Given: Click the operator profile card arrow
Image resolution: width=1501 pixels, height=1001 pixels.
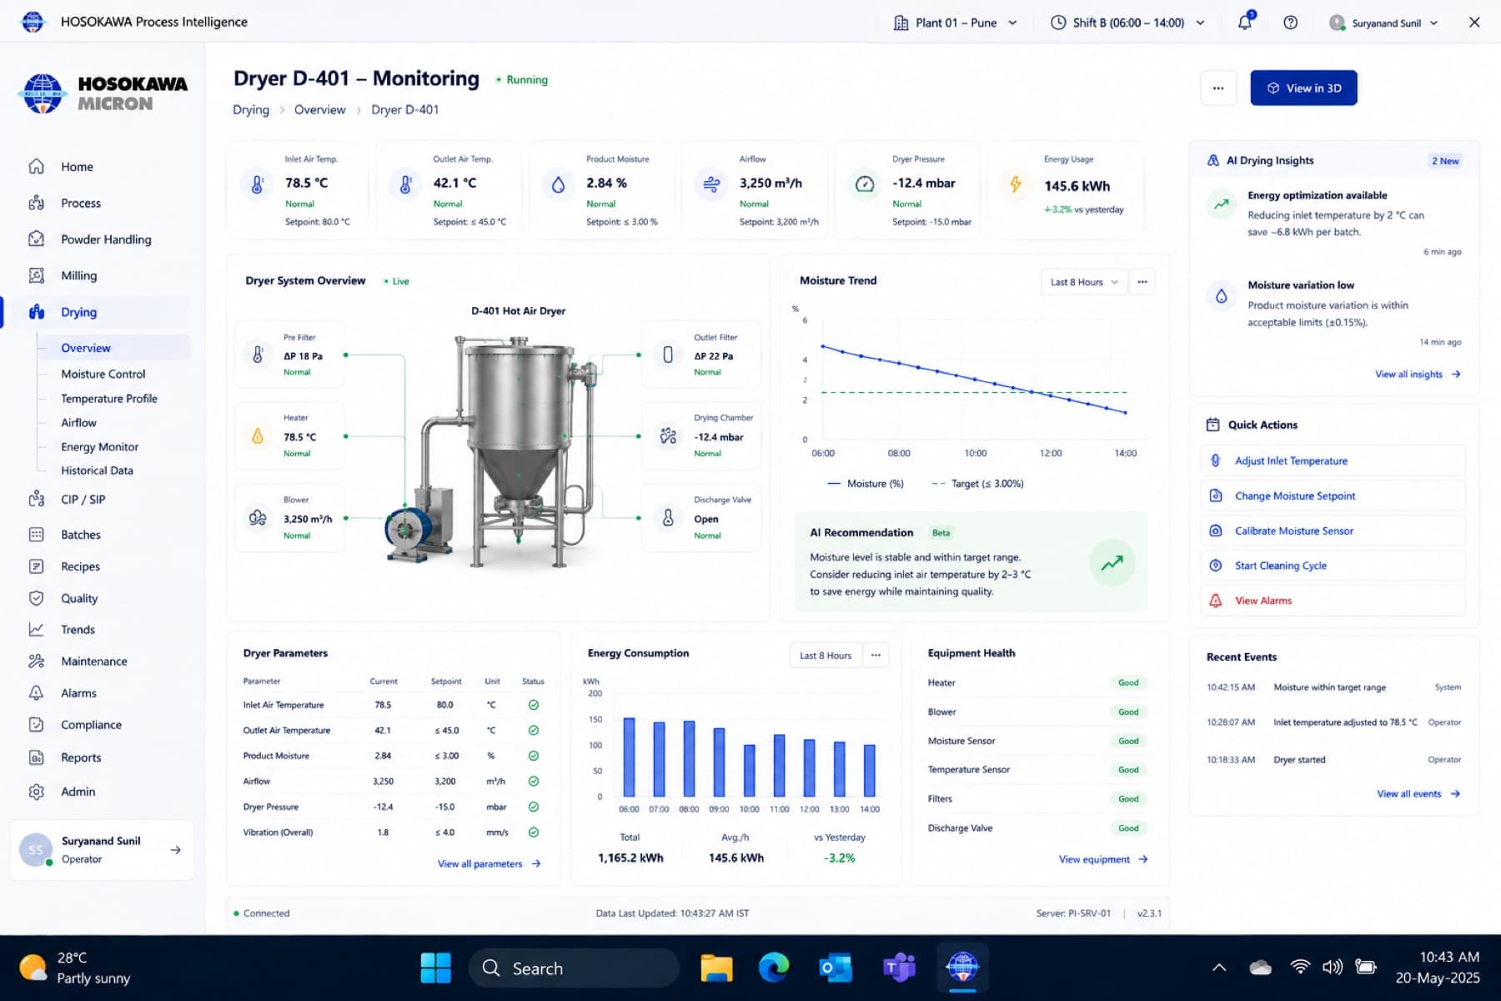Looking at the screenshot, I should pos(175,850).
